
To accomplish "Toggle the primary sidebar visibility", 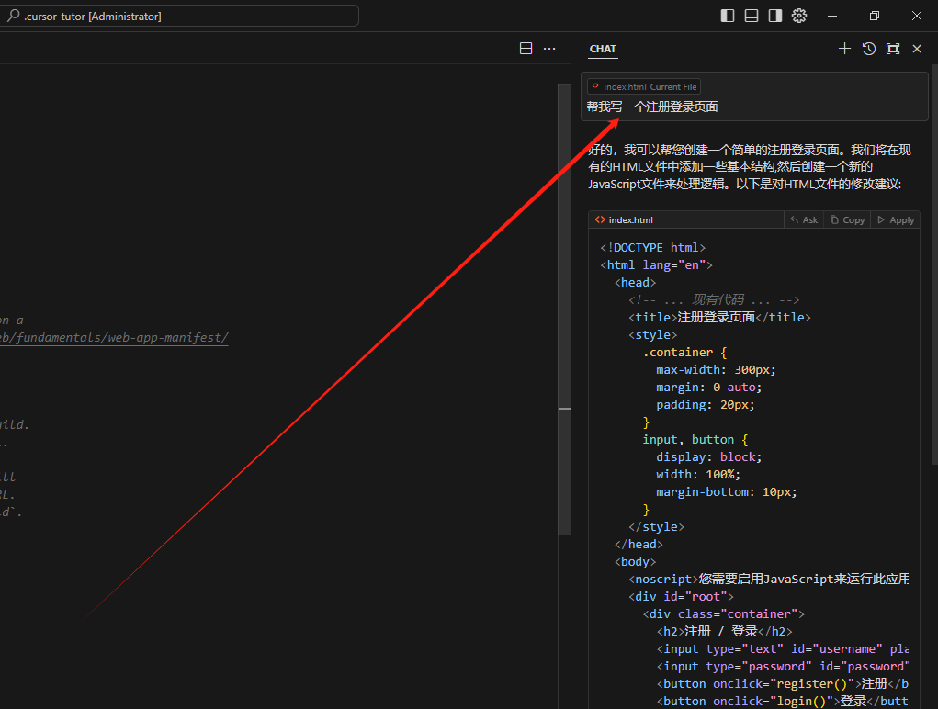I will 726,16.
